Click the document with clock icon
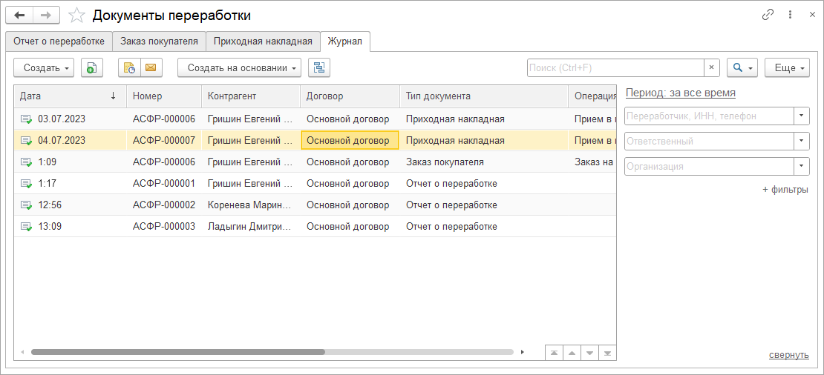This screenshot has height=375, width=824. pyautogui.click(x=129, y=68)
